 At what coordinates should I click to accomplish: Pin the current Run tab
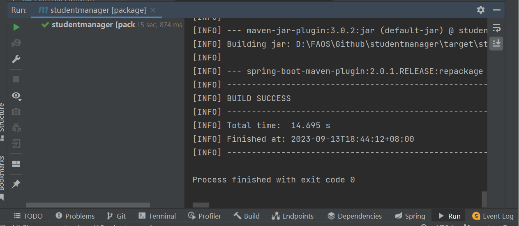[x=16, y=184]
